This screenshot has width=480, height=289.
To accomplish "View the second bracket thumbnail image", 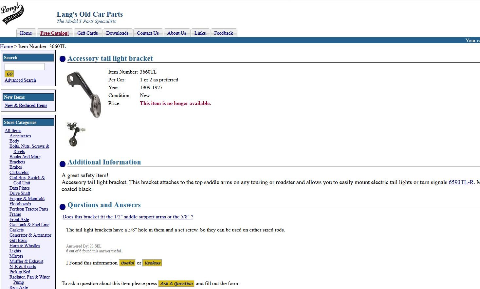I will click(x=76, y=134).
